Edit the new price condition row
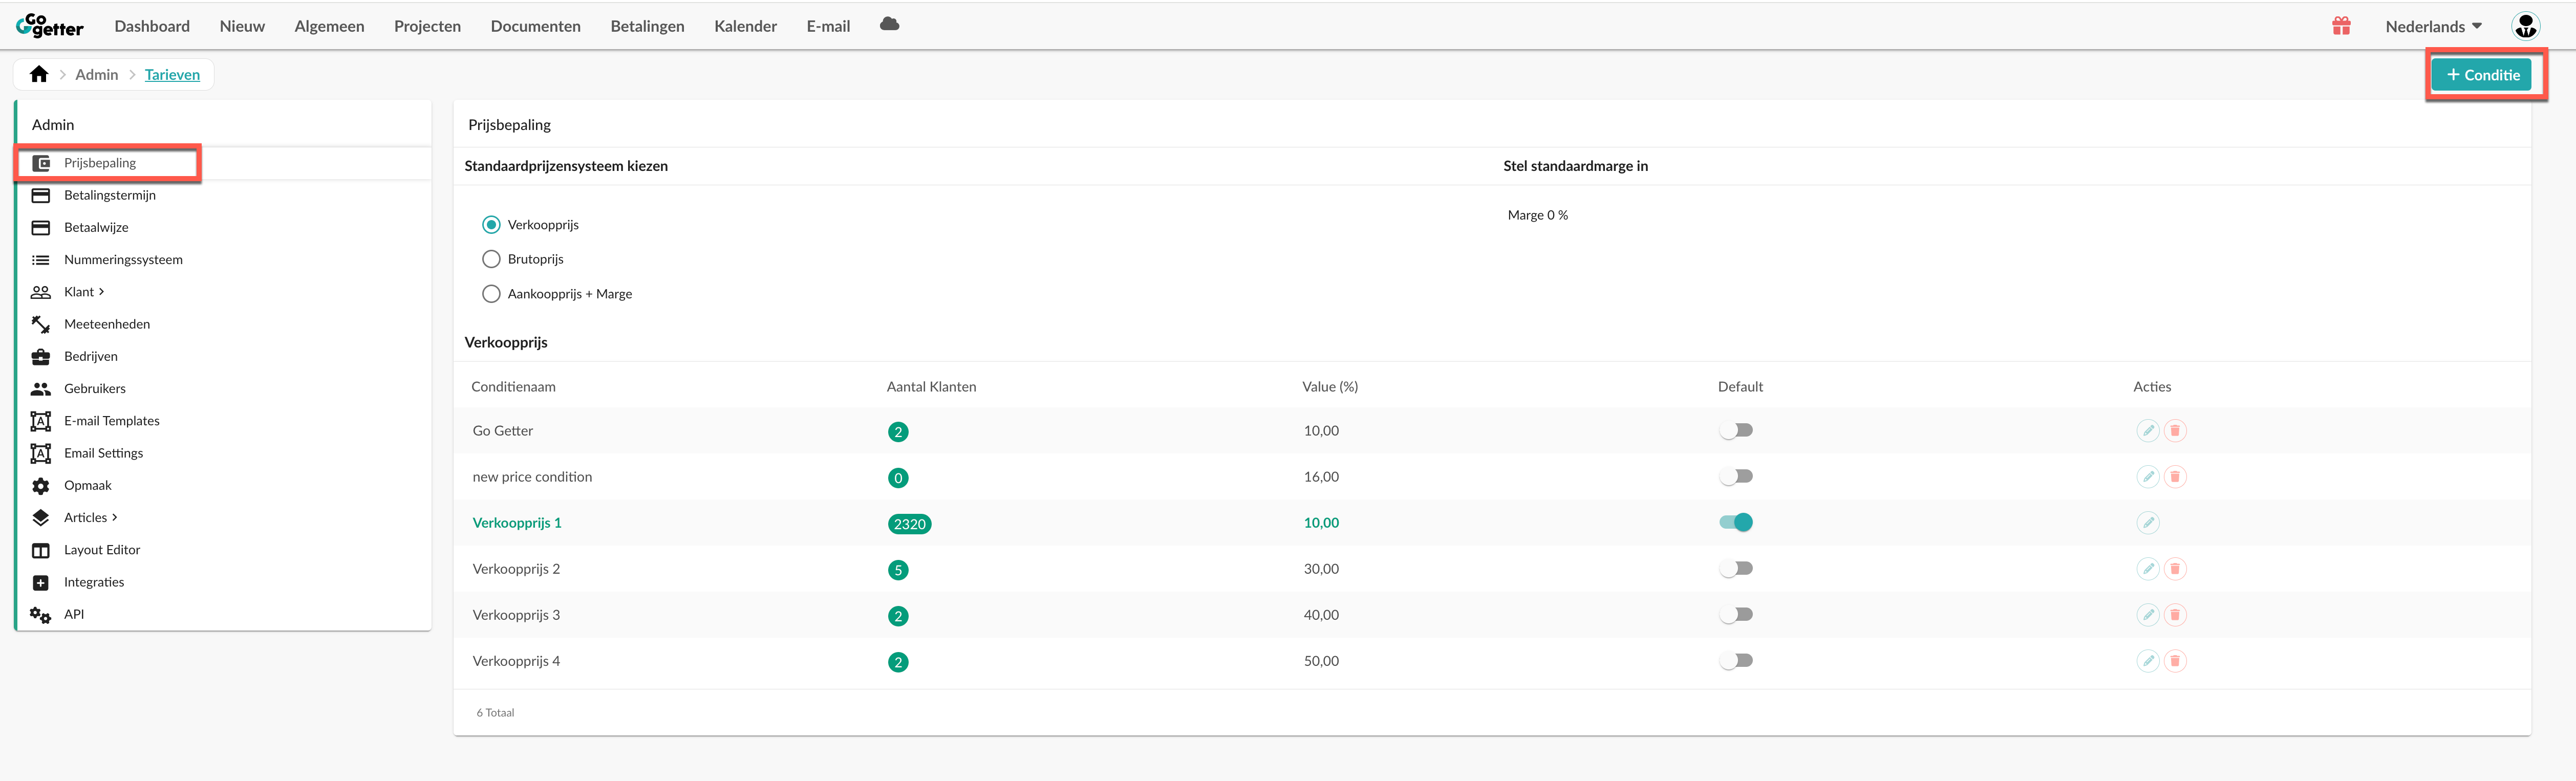The width and height of the screenshot is (2576, 781). coord(2147,477)
